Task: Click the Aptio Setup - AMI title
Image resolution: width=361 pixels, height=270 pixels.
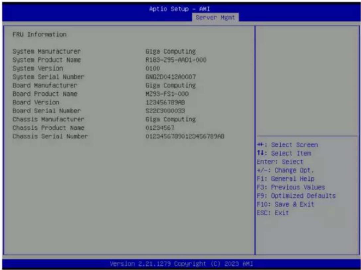Action: point(180,9)
